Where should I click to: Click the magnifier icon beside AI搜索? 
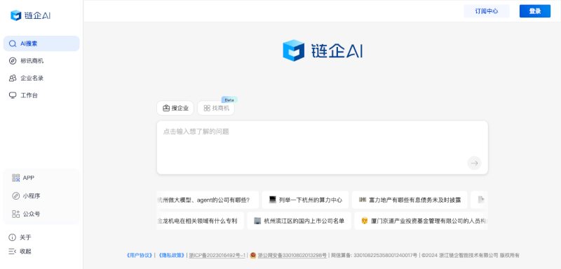click(x=13, y=43)
